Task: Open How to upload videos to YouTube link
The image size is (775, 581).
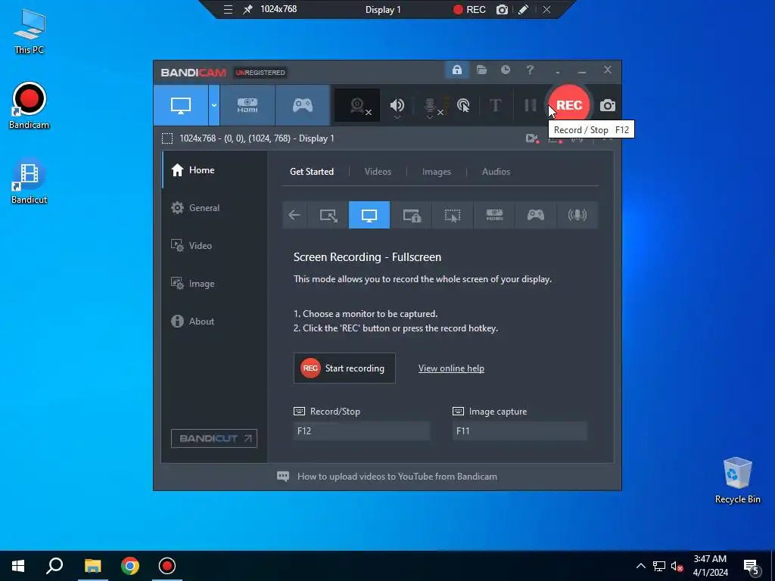Action: [x=397, y=477]
